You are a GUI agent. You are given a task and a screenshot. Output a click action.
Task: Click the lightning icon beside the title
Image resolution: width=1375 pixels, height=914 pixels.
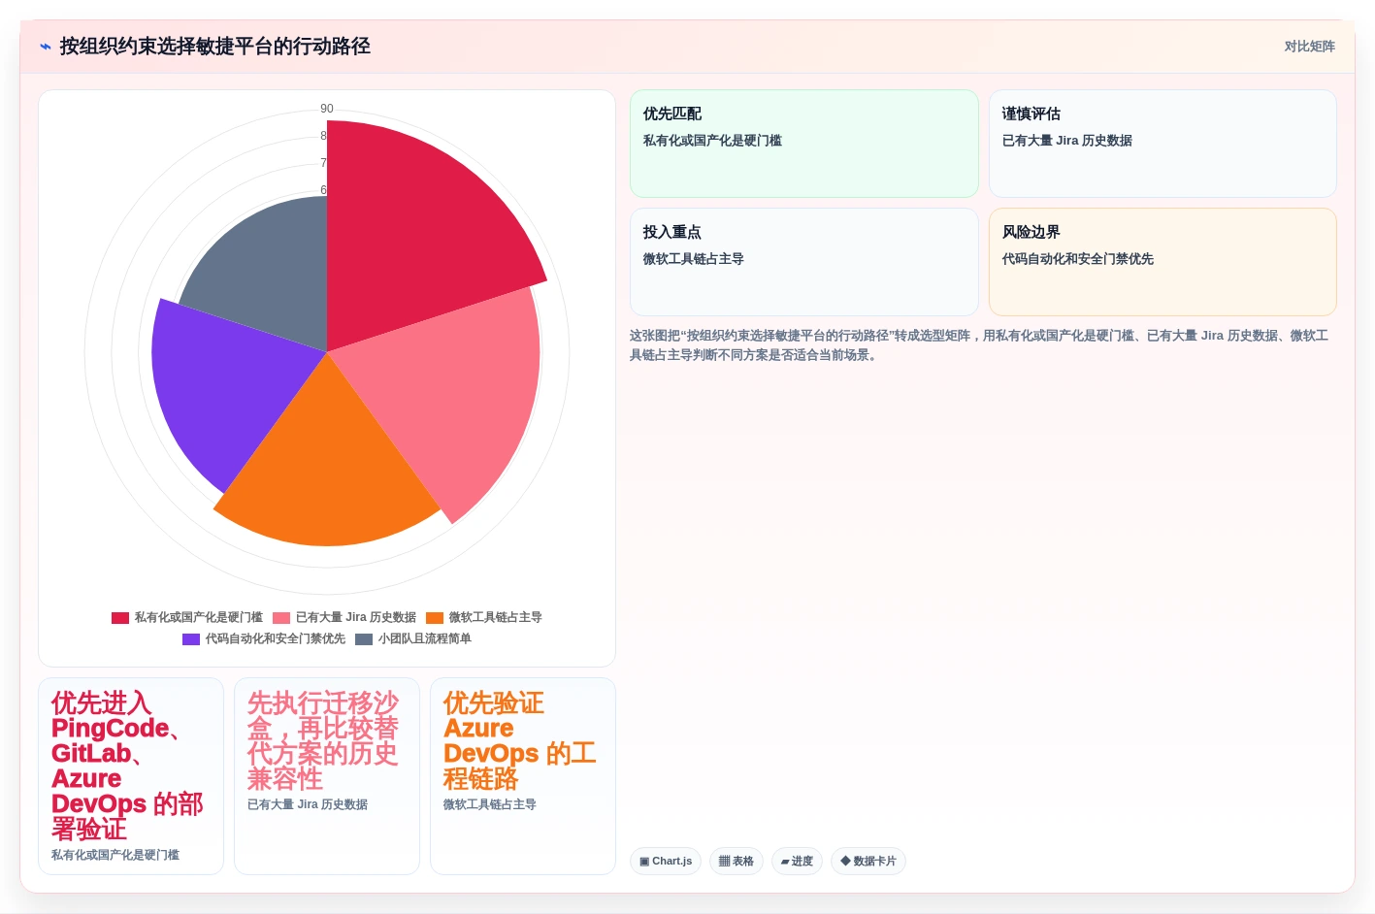(x=45, y=47)
